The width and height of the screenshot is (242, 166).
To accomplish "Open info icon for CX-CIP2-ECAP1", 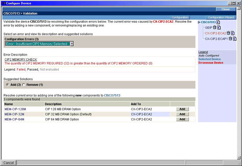I will coord(234,39).
